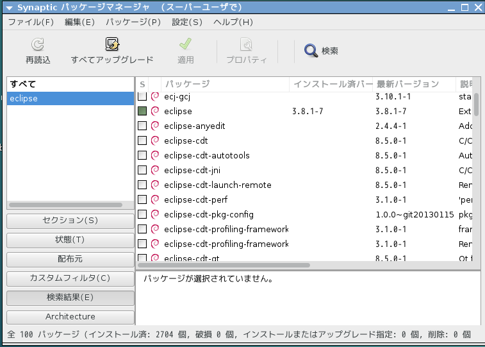Open Properties (プロパティ) toolbar icon

coord(246,44)
